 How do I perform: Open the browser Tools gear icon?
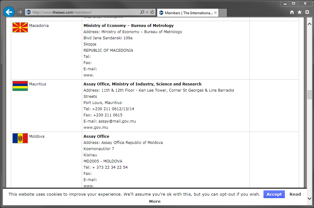point(307,12)
